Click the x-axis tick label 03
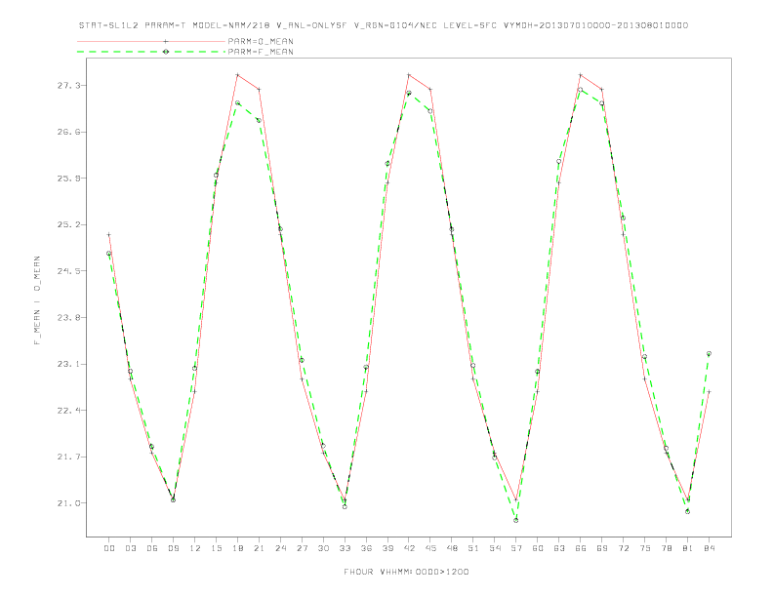 click(131, 548)
